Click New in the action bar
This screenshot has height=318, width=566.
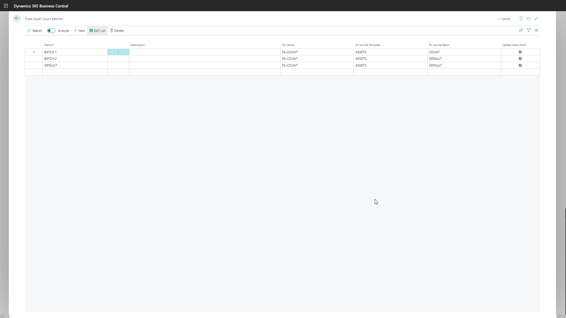coord(79,31)
